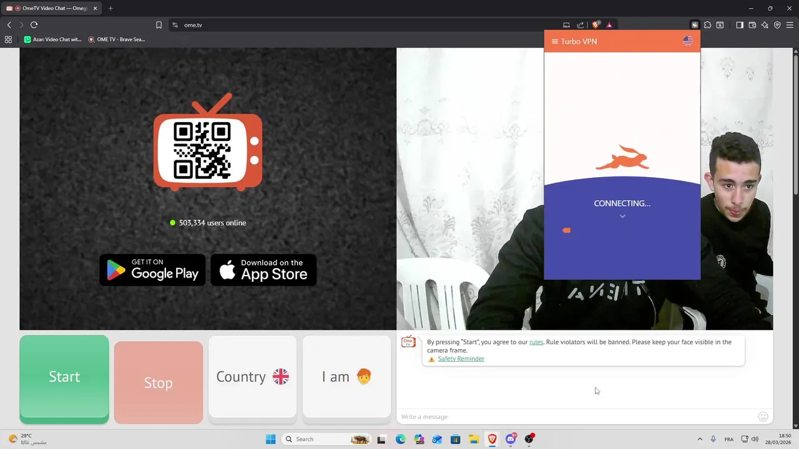Toggle the browser sidebar panel
This screenshot has width=799, height=449.
[x=740, y=25]
